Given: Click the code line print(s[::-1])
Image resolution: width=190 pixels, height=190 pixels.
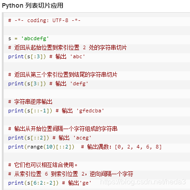Looking at the screenshot, I should pyautogui.click(x=56, y=111).
